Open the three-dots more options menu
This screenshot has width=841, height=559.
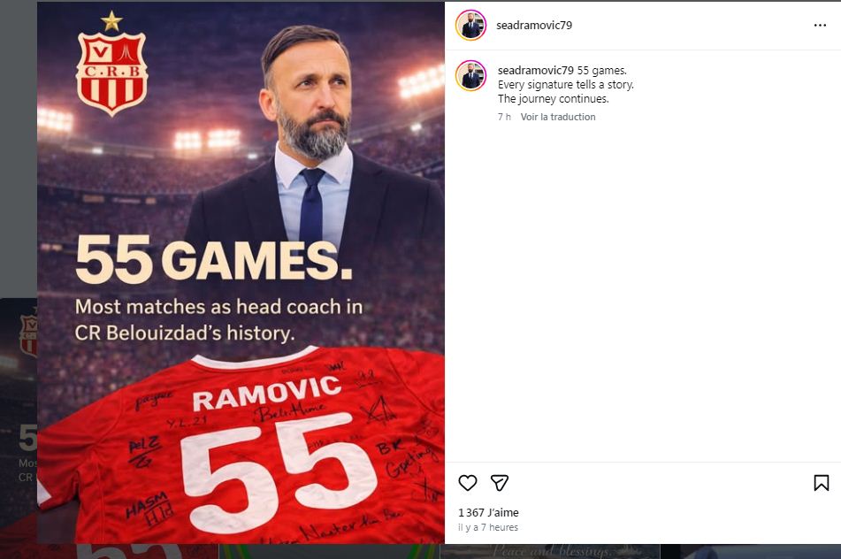[820, 26]
